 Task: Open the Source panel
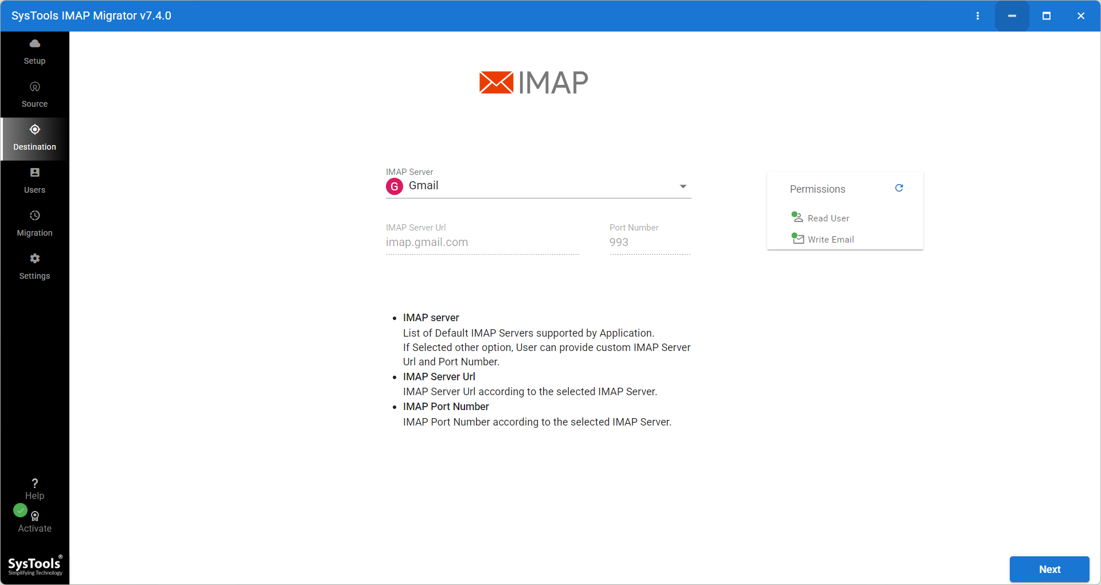point(34,93)
